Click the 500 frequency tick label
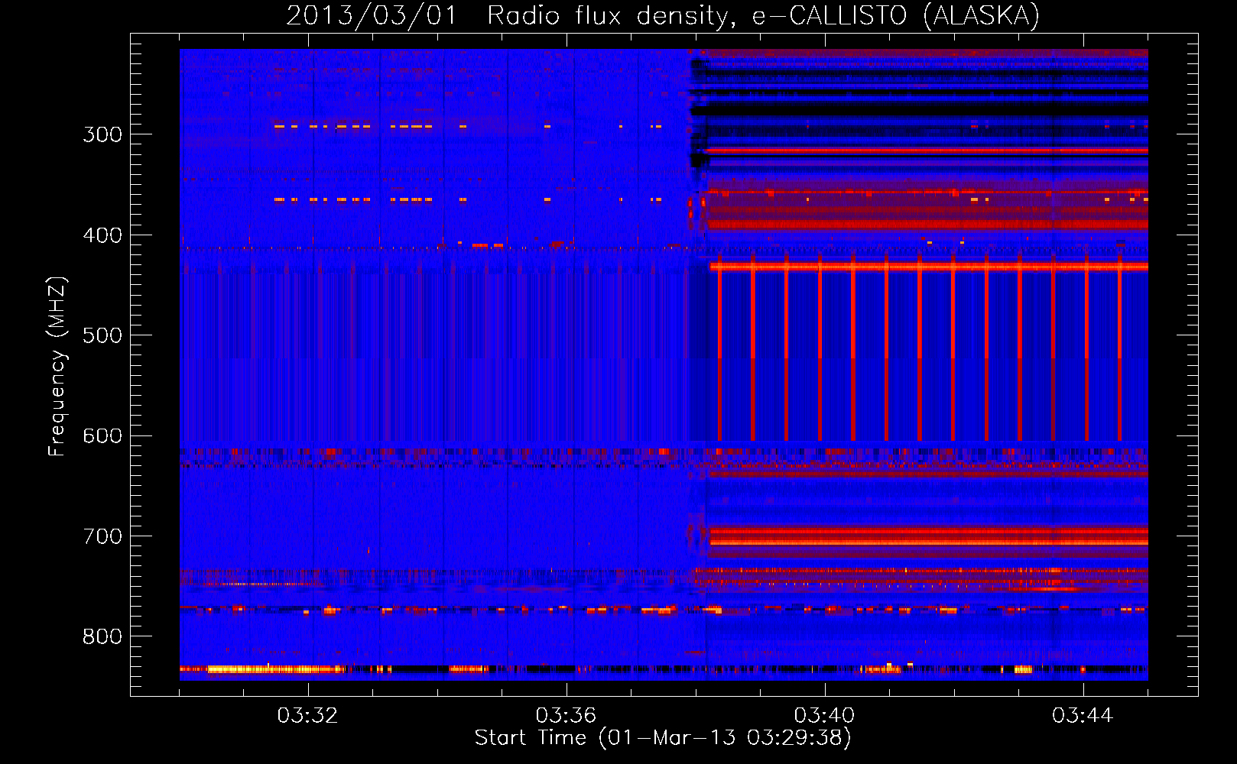The image size is (1237, 764). [x=102, y=335]
